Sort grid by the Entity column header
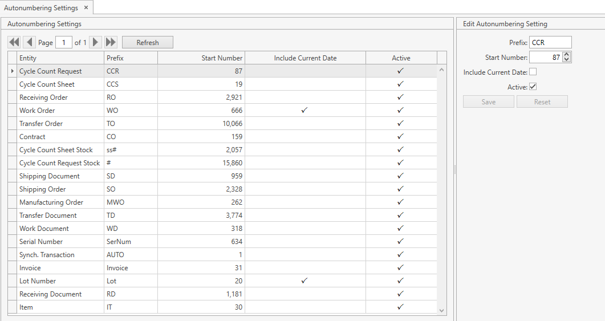 [60, 58]
